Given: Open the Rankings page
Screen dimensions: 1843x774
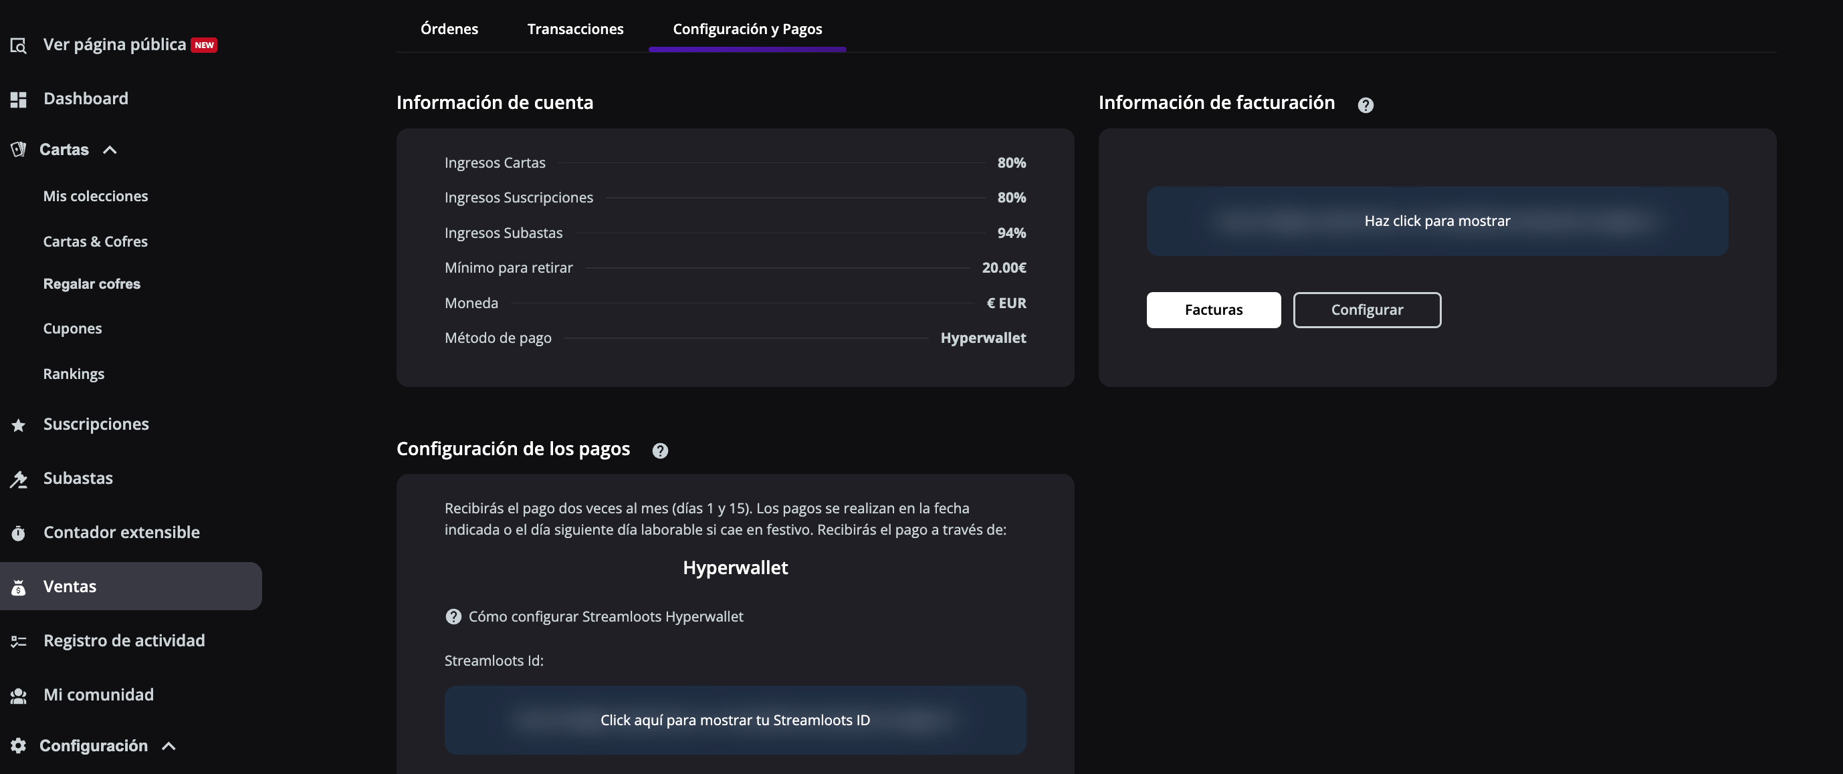Looking at the screenshot, I should pyautogui.click(x=74, y=374).
